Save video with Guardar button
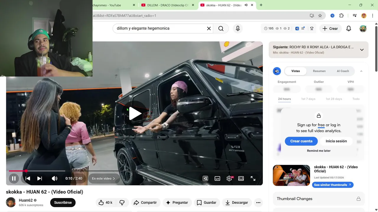The width and height of the screenshot is (378, 212). coord(207,203)
